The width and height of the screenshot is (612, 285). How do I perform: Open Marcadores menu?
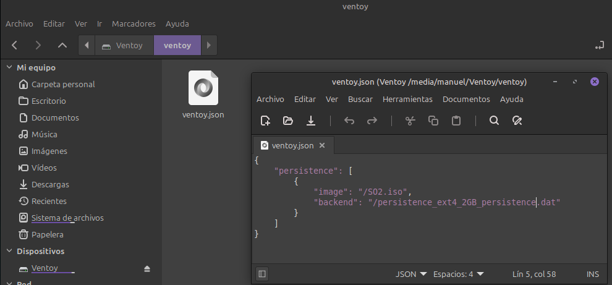(134, 24)
